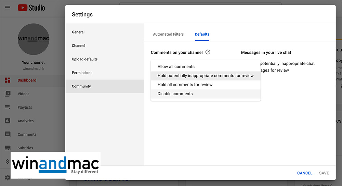Viewport: 342px width, 186px height.
Task: Select Hold all comments for review
Action: (185, 85)
